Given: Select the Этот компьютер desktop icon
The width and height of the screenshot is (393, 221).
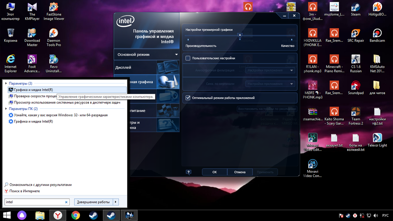Looking at the screenshot, I should point(10,12).
